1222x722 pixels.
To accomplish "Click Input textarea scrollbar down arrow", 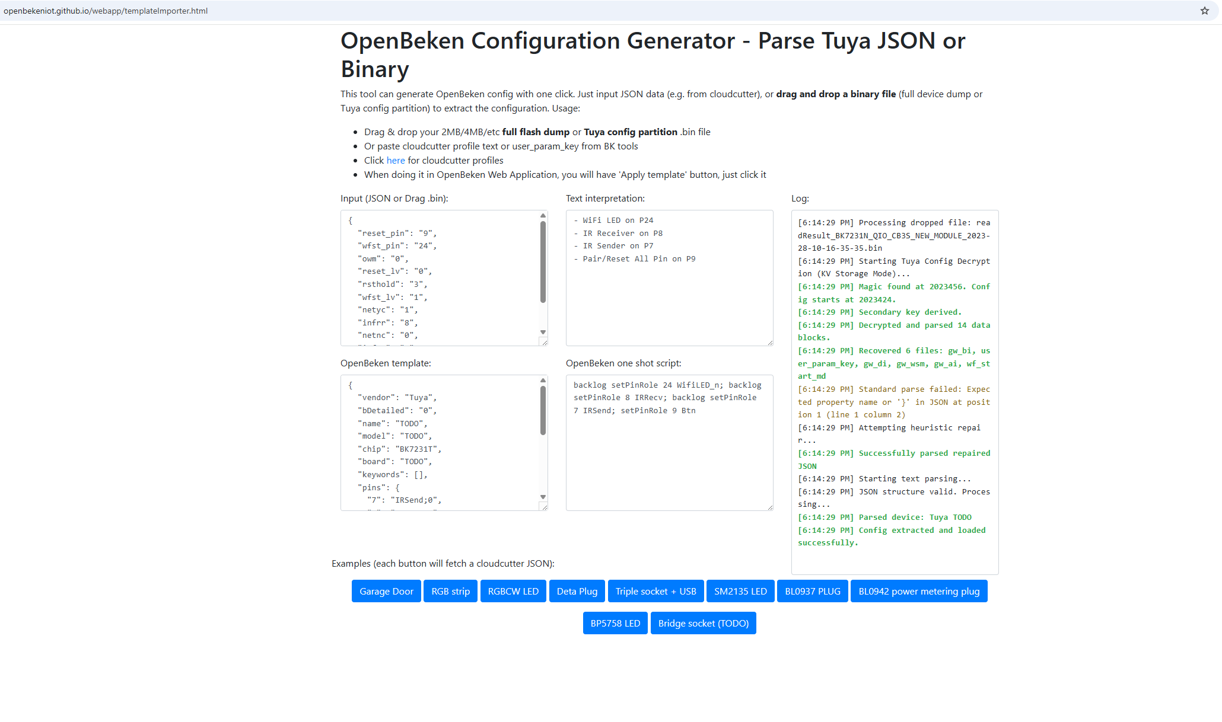I will coord(543,333).
